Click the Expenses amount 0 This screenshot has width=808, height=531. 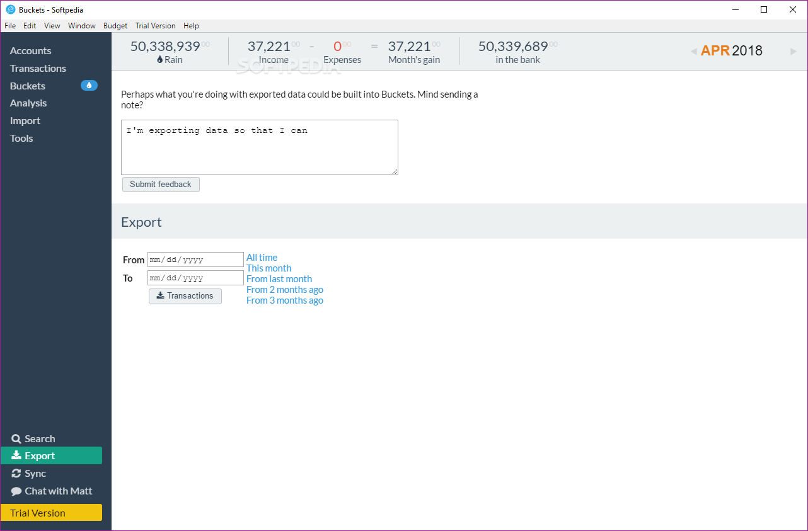[342, 46]
